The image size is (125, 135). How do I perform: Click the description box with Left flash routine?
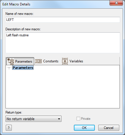(63, 43)
